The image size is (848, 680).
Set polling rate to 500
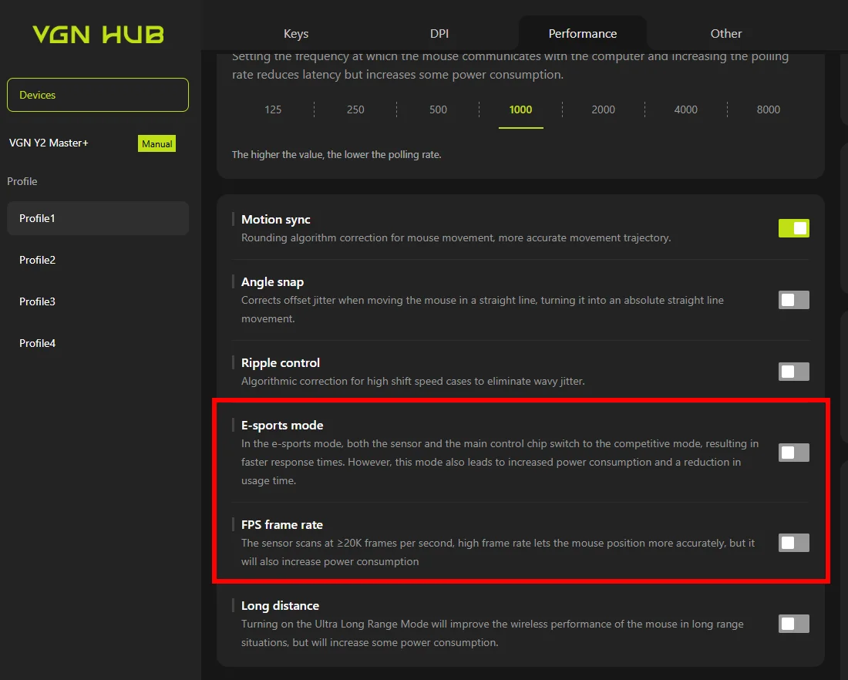438,109
